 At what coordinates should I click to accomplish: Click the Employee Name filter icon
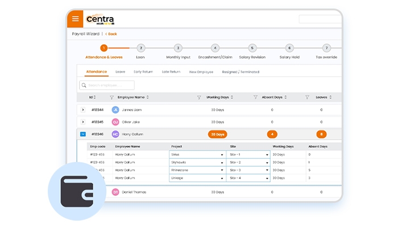point(111,97)
